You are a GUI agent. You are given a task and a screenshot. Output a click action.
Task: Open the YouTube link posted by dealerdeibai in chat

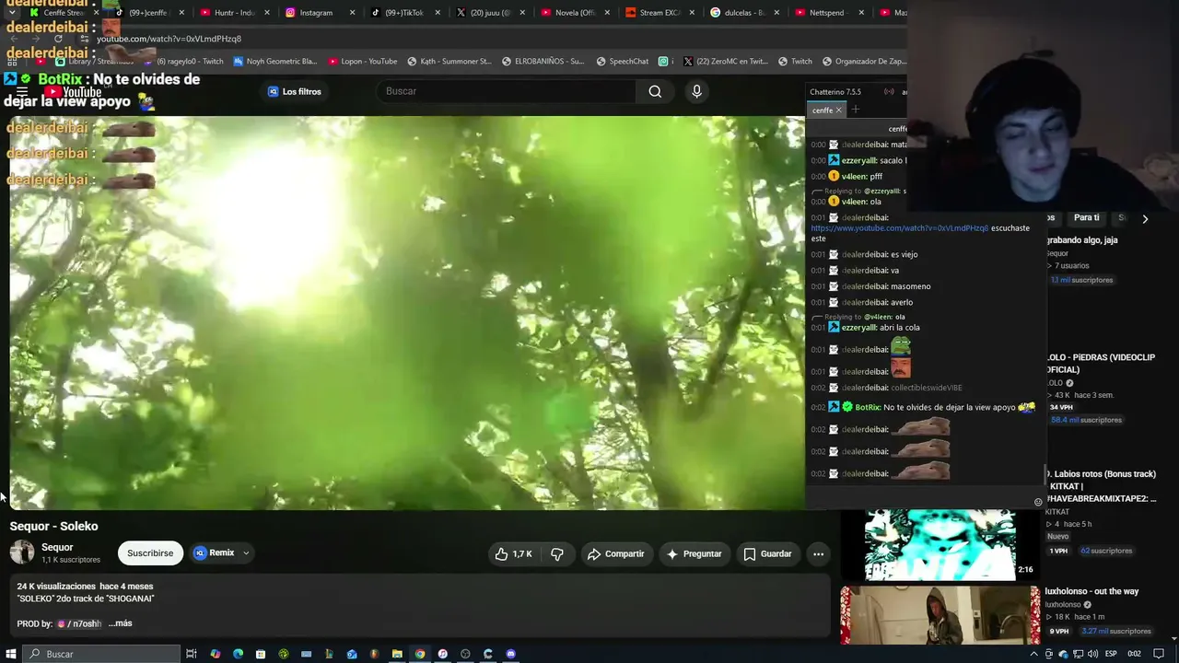tap(899, 228)
